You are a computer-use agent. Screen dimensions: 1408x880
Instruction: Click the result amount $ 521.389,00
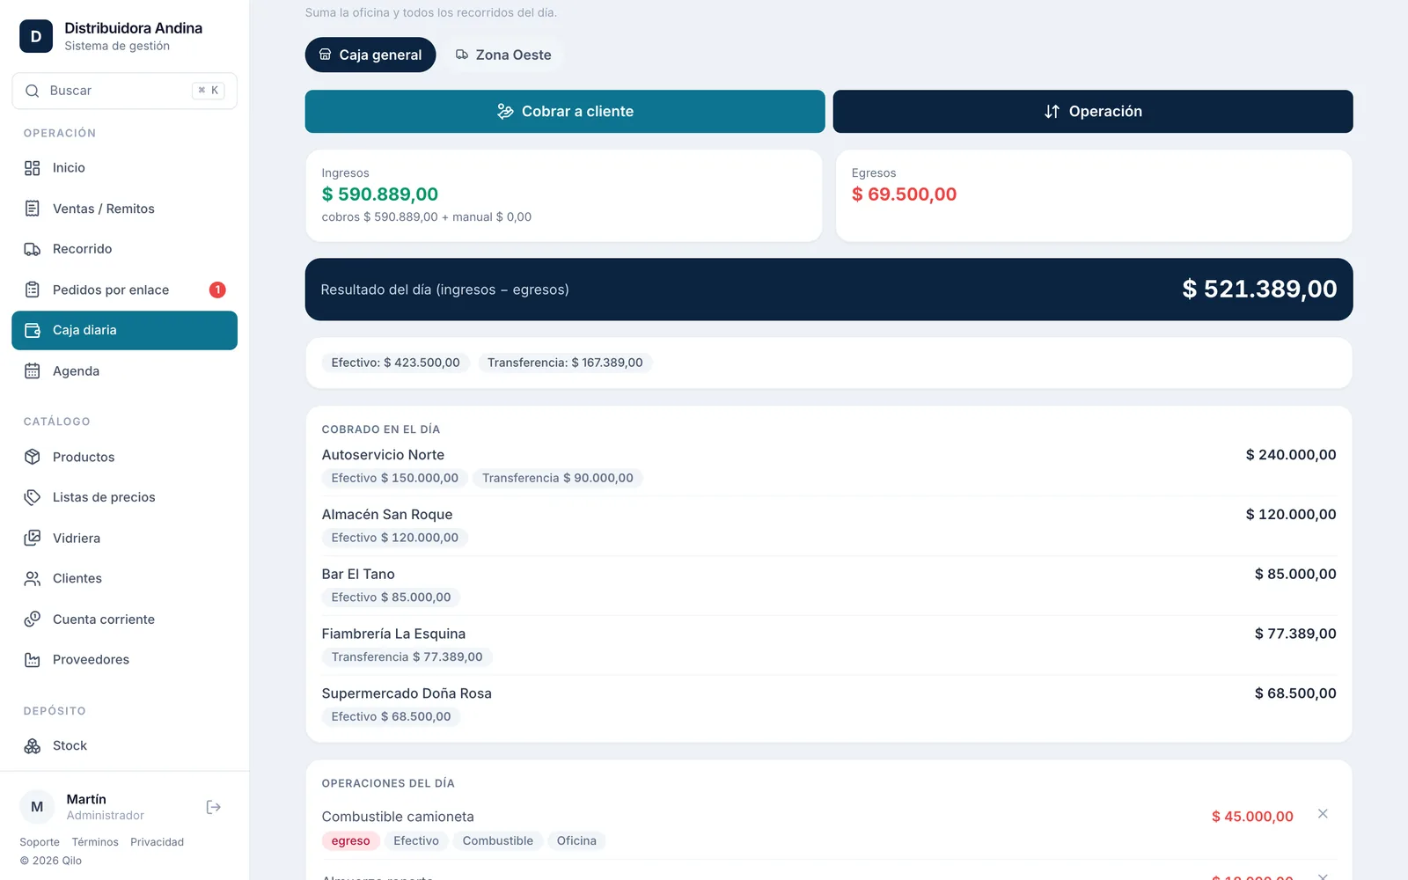[1259, 289]
